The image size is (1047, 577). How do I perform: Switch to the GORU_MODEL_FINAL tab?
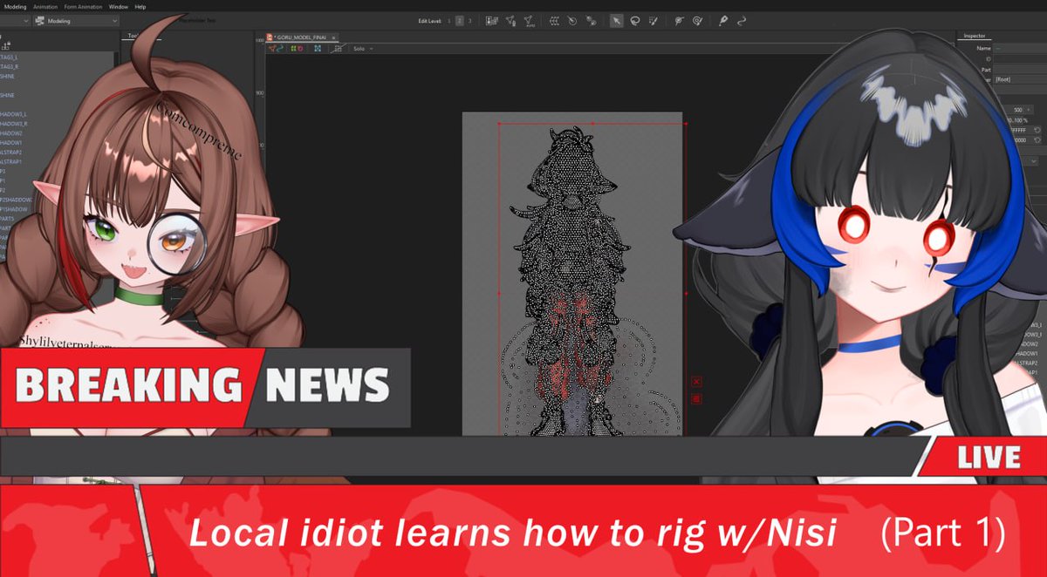(x=301, y=37)
